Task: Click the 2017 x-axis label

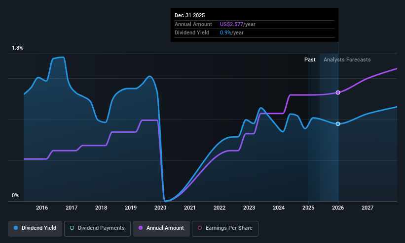Action: (x=72, y=208)
